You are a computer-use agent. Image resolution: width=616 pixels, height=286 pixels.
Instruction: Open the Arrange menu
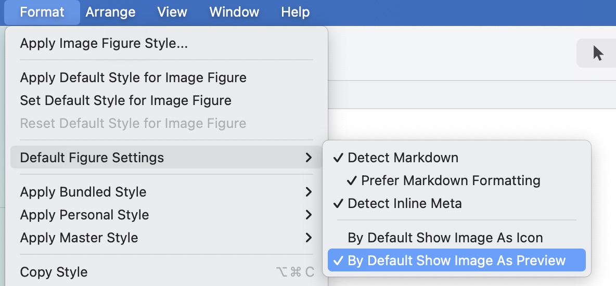pyautogui.click(x=110, y=12)
